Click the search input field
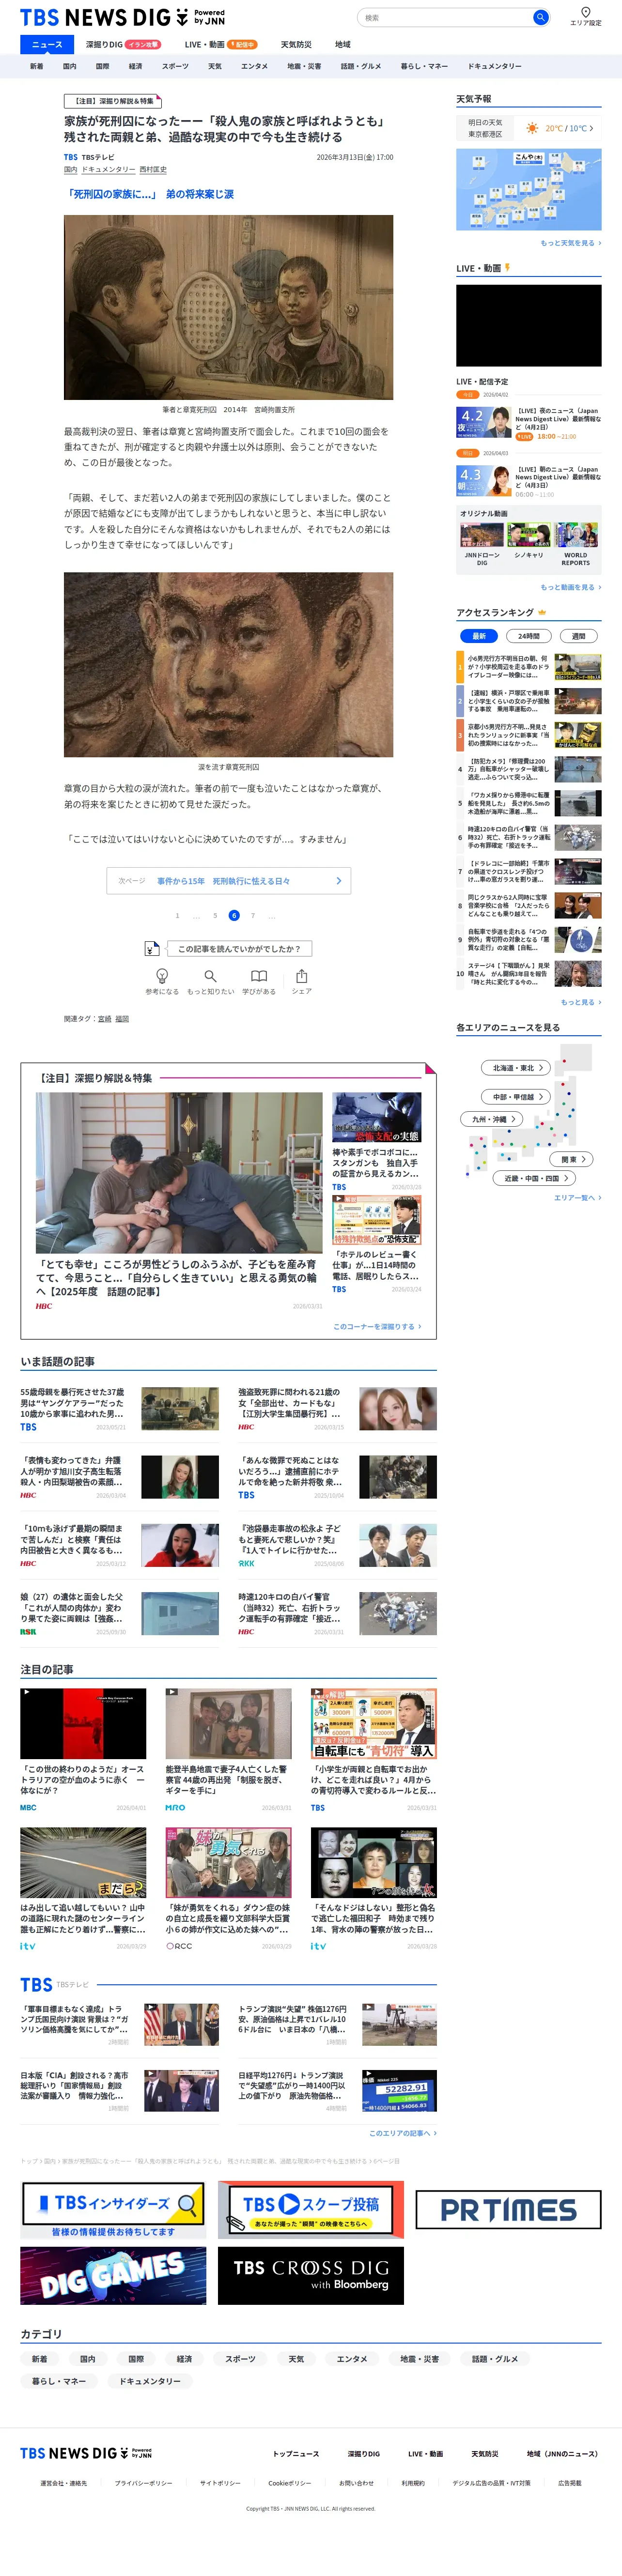 coord(445,17)
